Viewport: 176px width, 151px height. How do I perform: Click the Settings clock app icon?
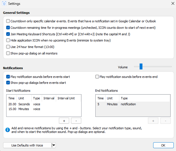[x=4, y=3]
